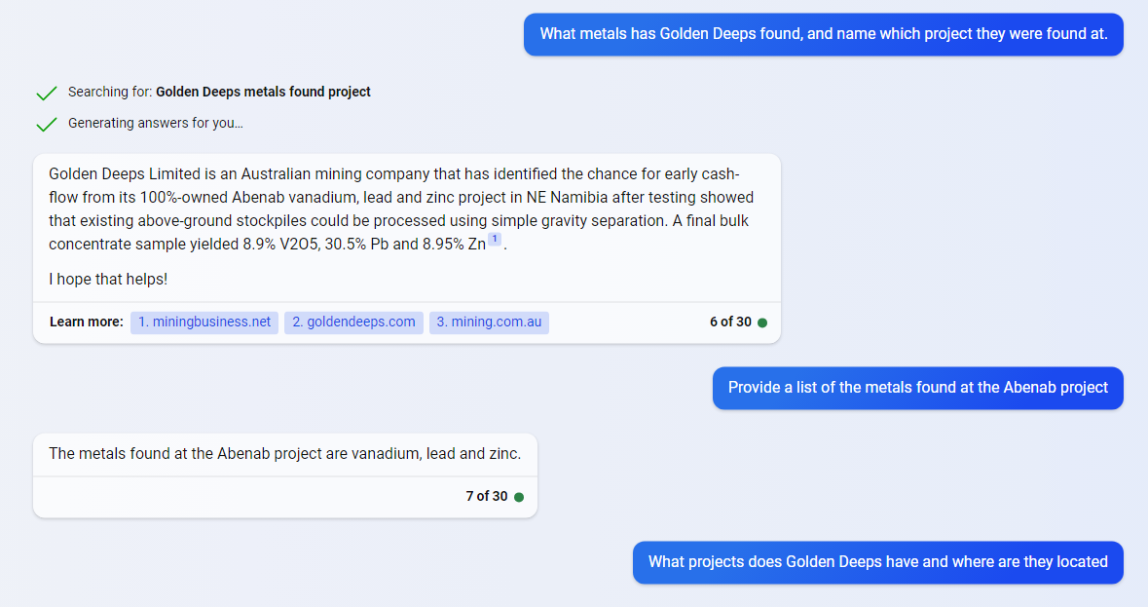Click the 'Learn more:' label
The image size is (1148, 607).
[x=86, y=322]
